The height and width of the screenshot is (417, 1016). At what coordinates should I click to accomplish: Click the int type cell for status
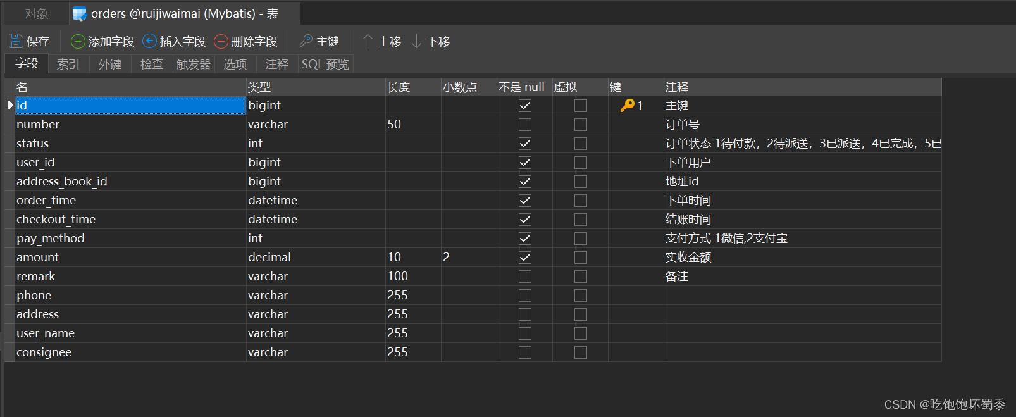coord(316,144)
